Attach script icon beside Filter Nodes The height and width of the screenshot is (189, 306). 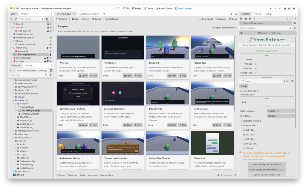[47, 19]
